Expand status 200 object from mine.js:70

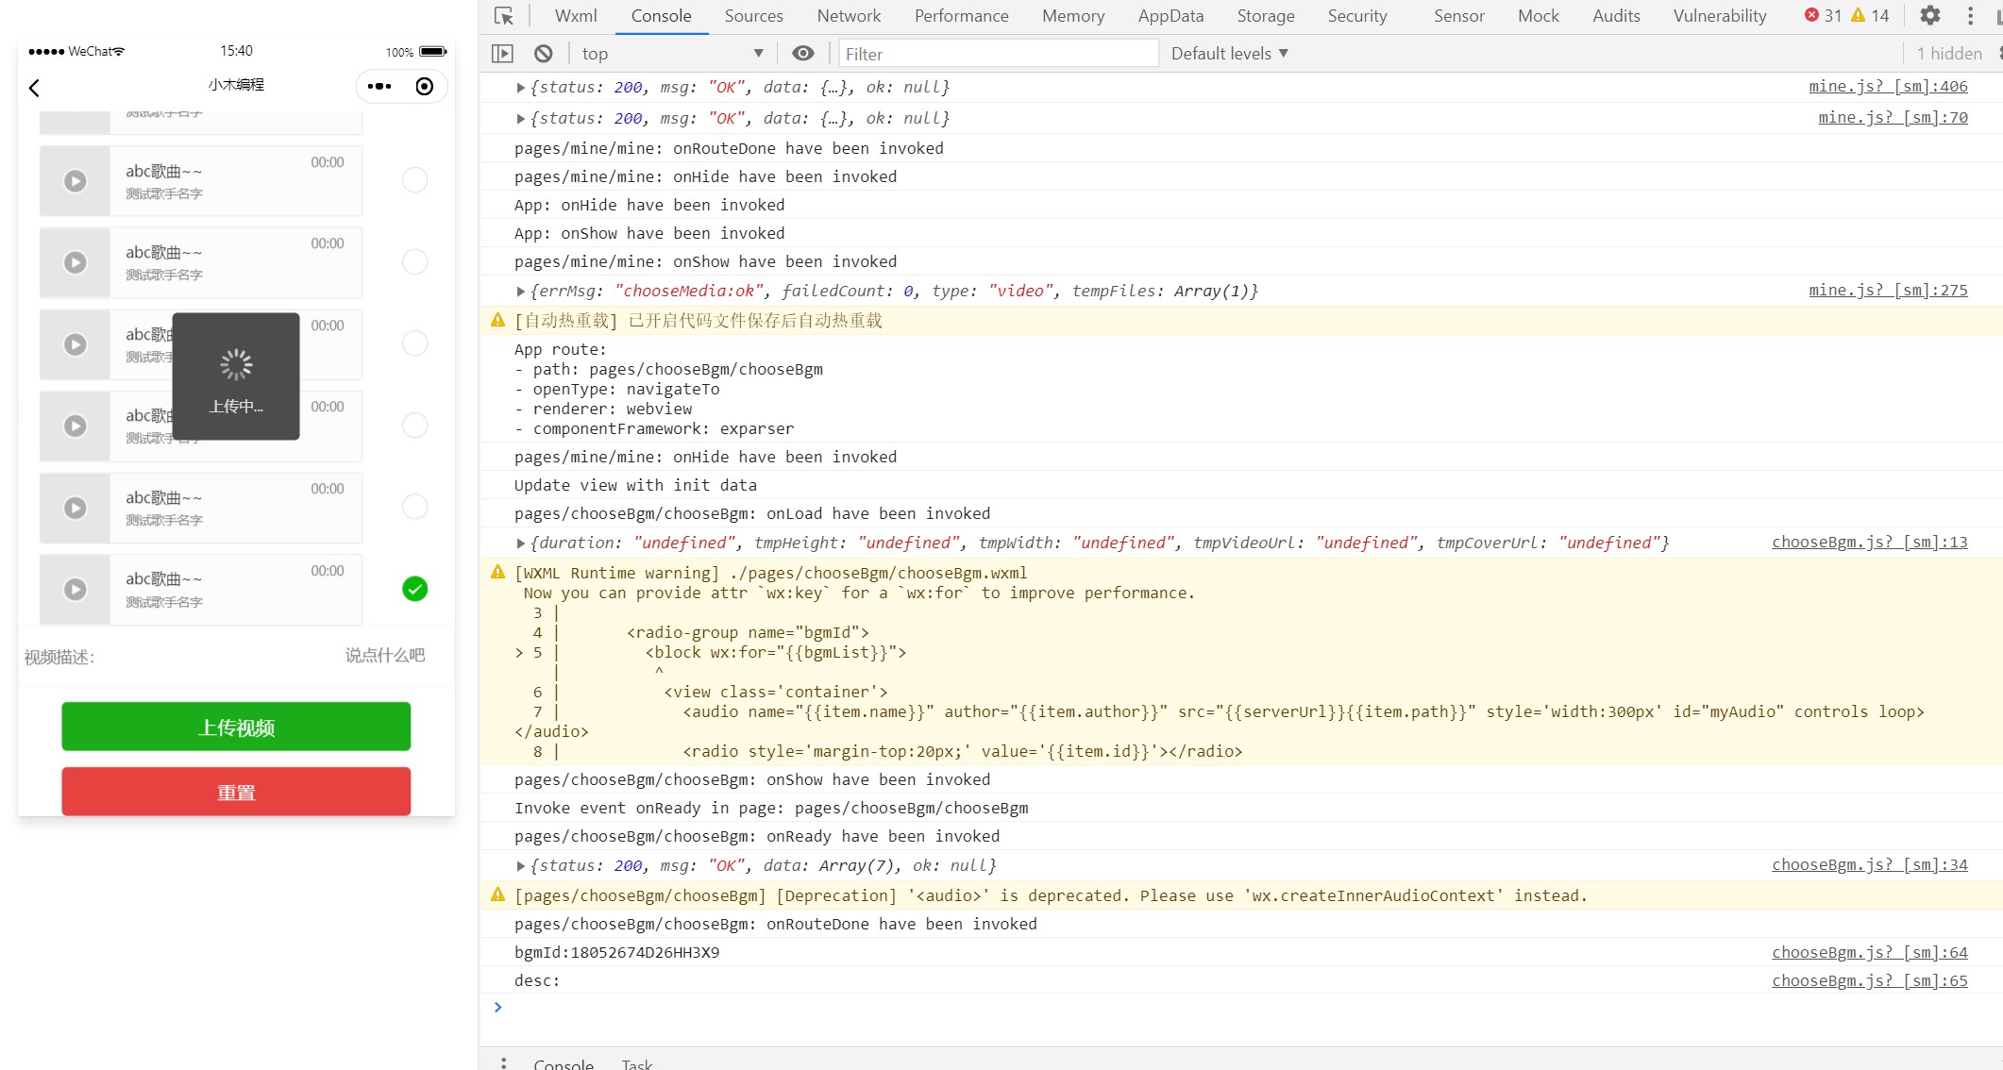pyautogui.click(x=520, y=119)
